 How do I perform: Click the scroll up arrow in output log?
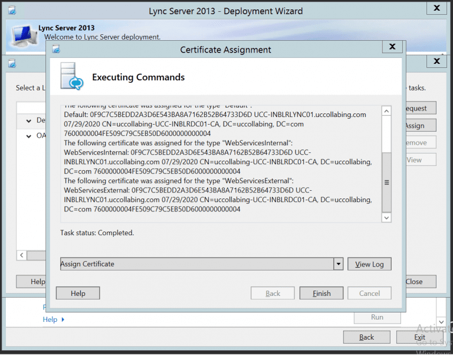386,111
